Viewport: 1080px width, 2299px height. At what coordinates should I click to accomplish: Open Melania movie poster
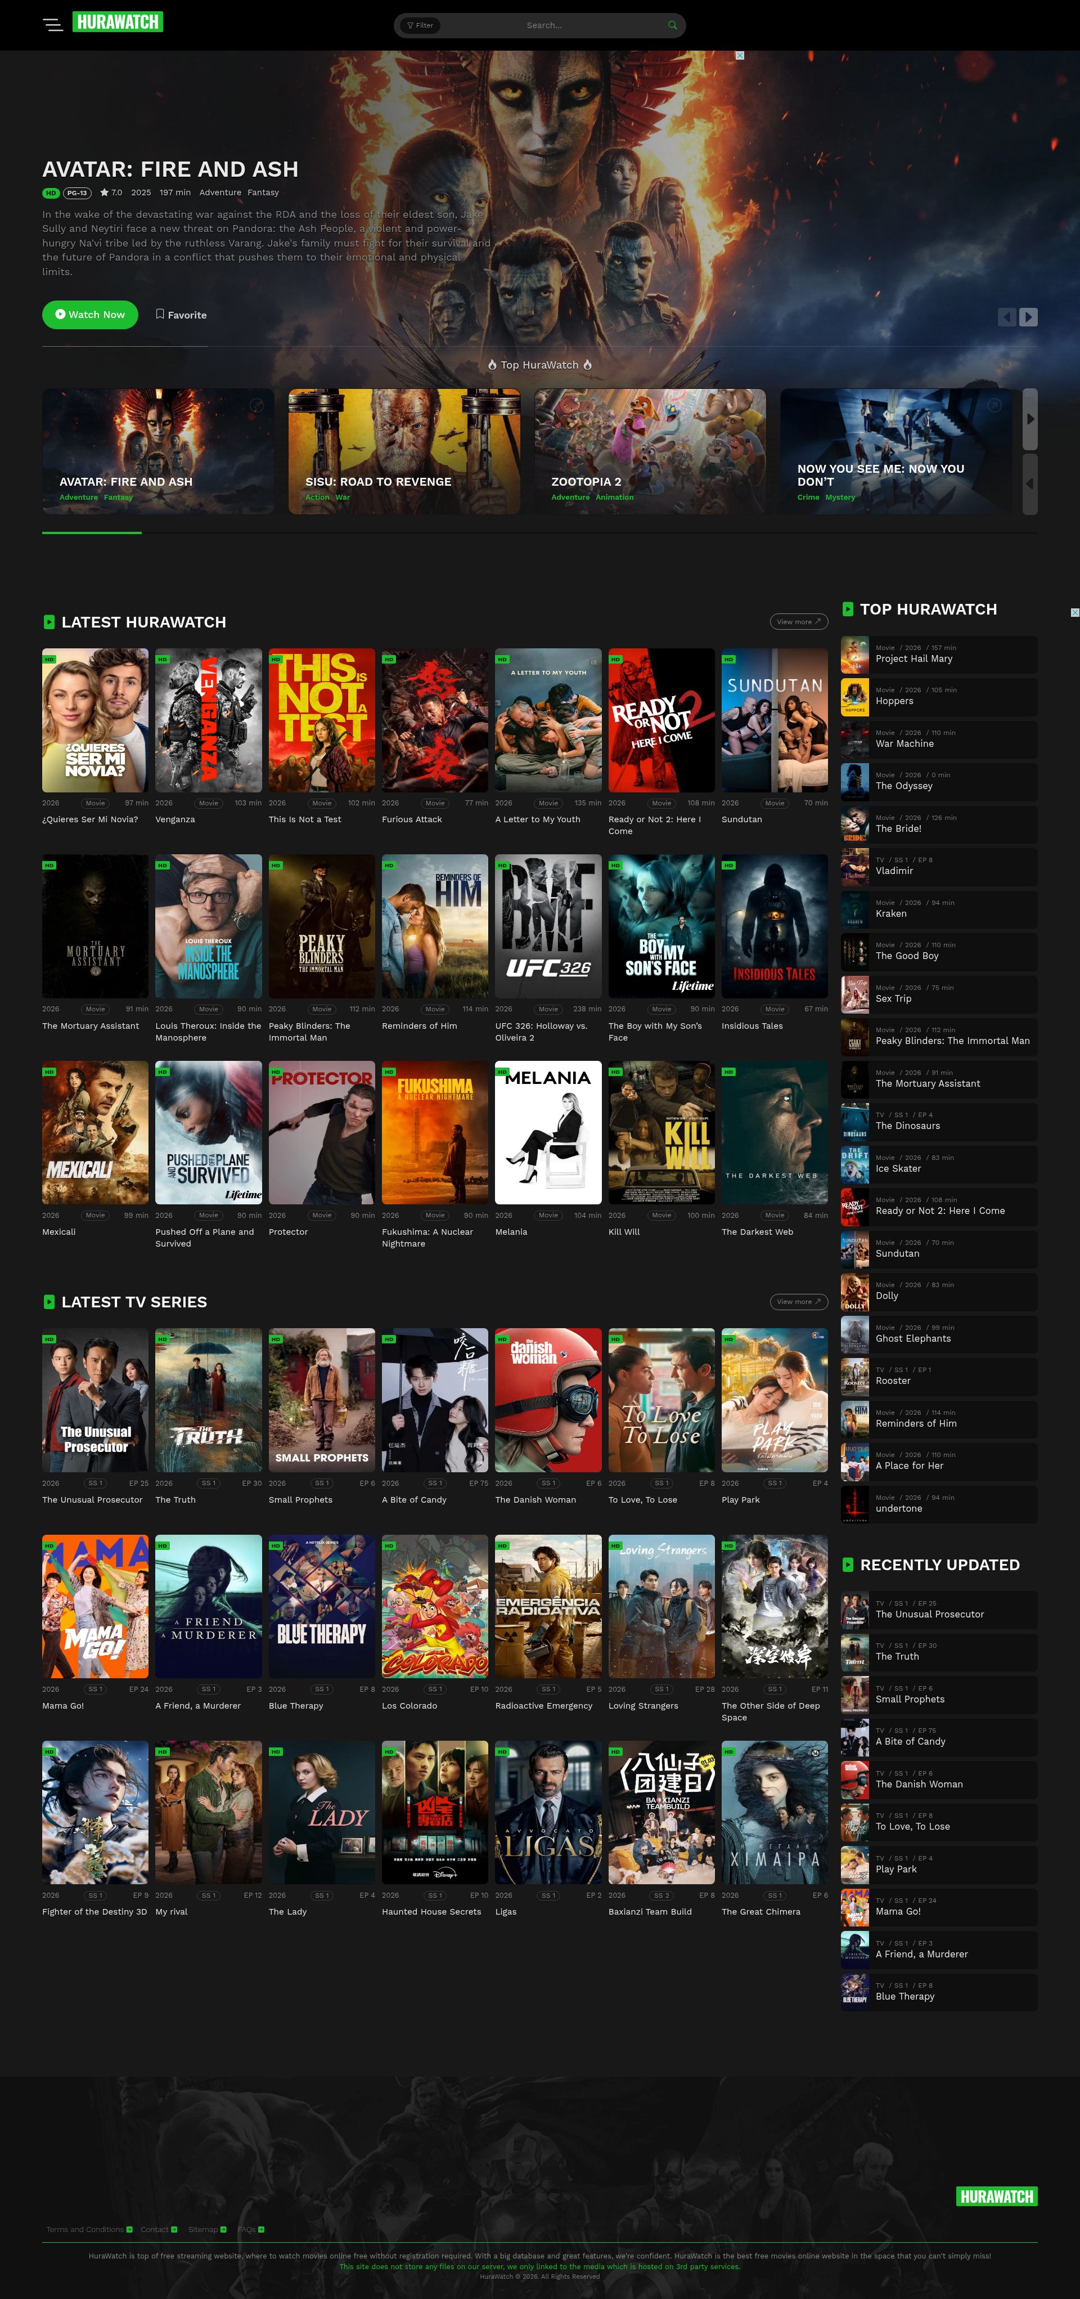pos(548,1132)
